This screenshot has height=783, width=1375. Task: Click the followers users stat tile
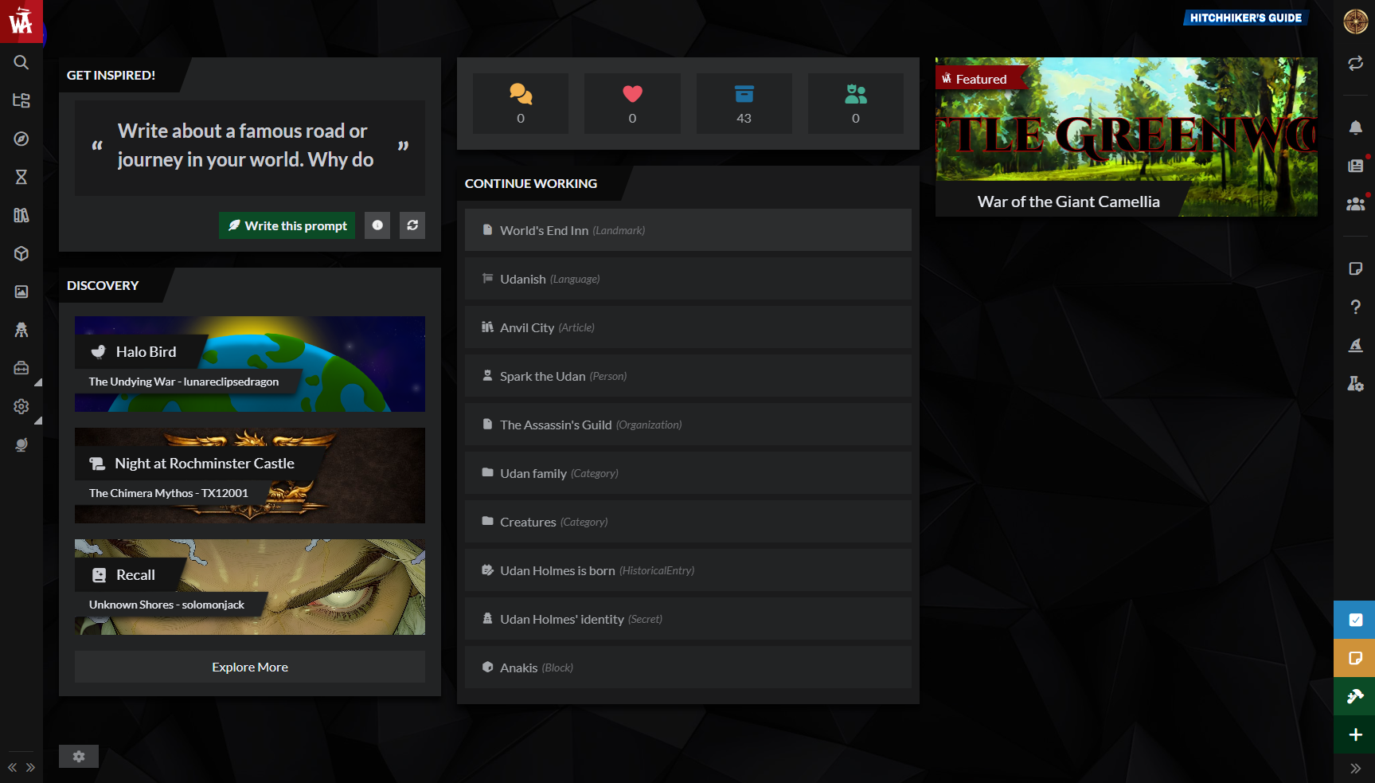click(x=856, y=104)
